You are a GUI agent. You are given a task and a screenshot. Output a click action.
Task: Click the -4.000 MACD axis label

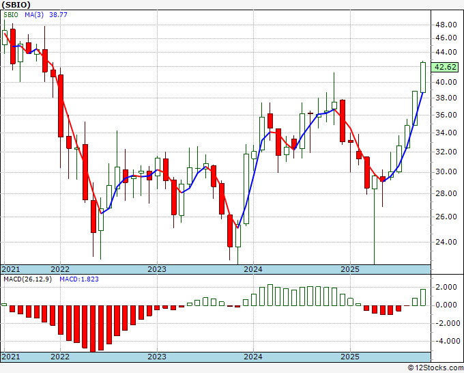[446, 341]
